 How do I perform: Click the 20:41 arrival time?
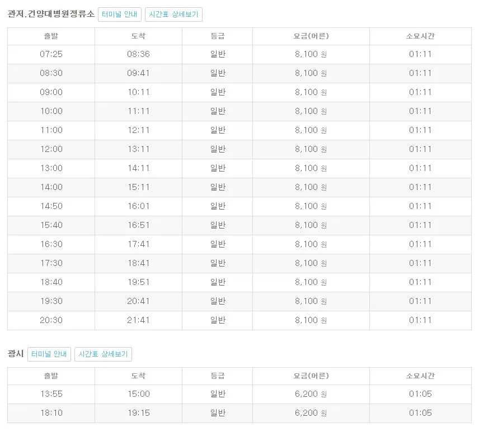138,301
